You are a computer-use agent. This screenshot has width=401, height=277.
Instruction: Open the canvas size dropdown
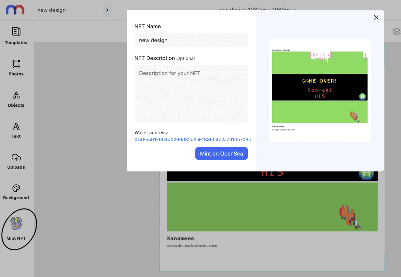coord(294,10)
